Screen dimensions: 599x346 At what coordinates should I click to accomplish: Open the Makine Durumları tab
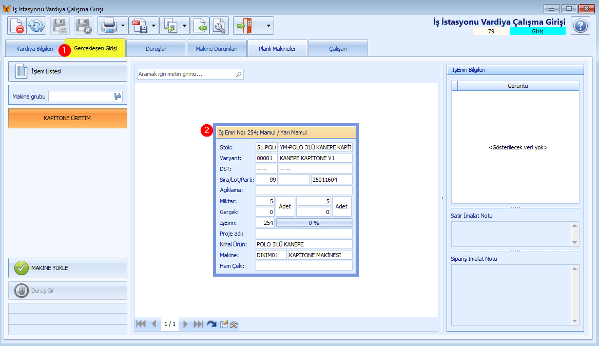coord(217,49)
